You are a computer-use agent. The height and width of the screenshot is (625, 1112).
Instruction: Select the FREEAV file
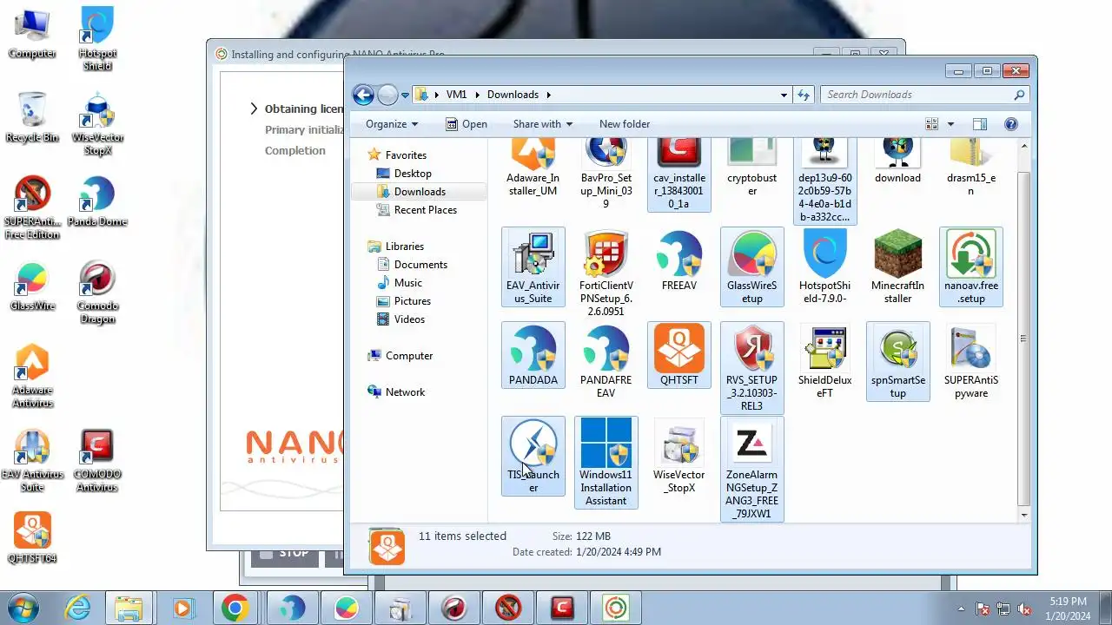[679, 260]
